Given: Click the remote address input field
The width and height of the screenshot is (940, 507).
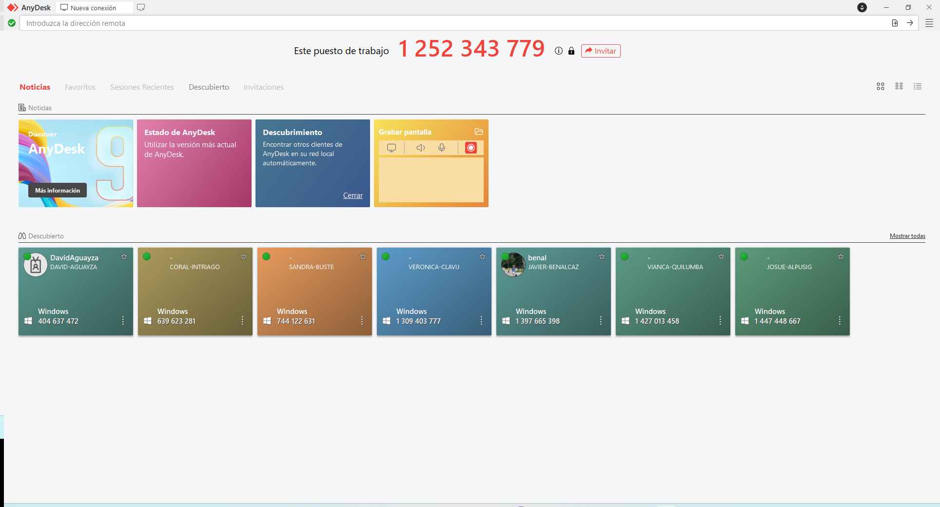Looking at the screenshot, I should 453,23.
